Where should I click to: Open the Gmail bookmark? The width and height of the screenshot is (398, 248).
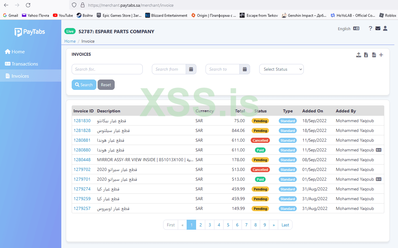click(x=10, y=15)
